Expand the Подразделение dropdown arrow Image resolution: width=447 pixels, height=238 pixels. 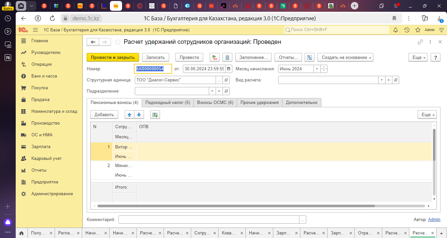coord(212,91)
